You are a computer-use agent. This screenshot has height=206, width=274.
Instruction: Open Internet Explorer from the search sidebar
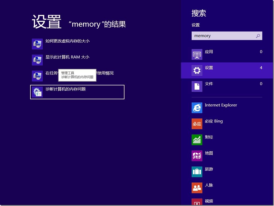tap(197, 108)
